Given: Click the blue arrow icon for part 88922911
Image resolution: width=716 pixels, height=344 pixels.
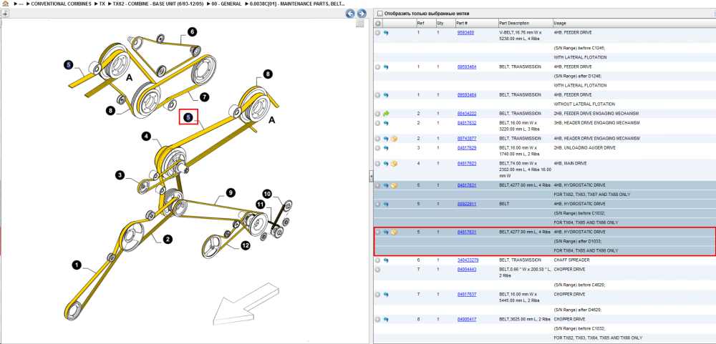Looking at the screenshot, I should click(386, 204).
